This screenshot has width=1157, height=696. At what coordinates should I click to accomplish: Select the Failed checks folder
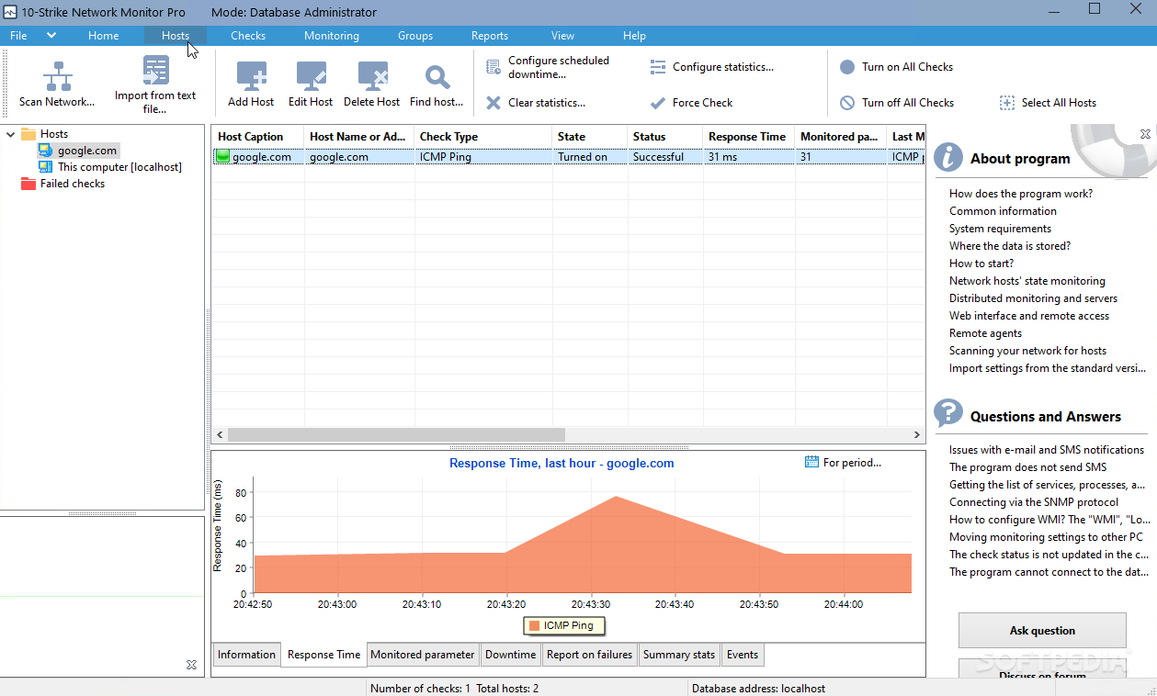coord(62,184)
